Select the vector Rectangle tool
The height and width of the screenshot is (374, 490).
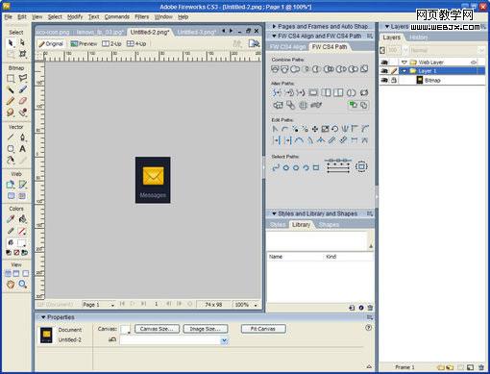click(x=11, y=149)
